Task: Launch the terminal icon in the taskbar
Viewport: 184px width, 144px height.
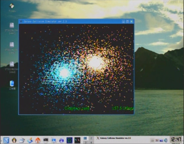Action: [x=46, y=140]
